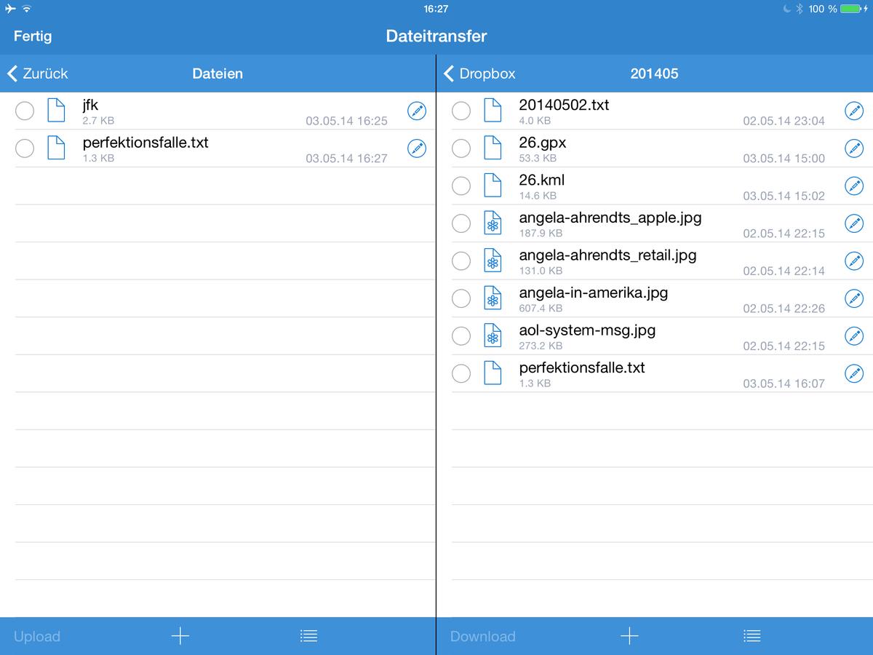Select 20140502.txt via its circle
Screen dimensions: 873x655
coord(461,111)
